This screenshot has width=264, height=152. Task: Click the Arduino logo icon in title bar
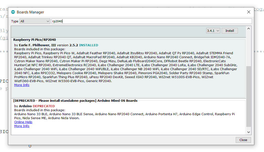pos(13,12)
